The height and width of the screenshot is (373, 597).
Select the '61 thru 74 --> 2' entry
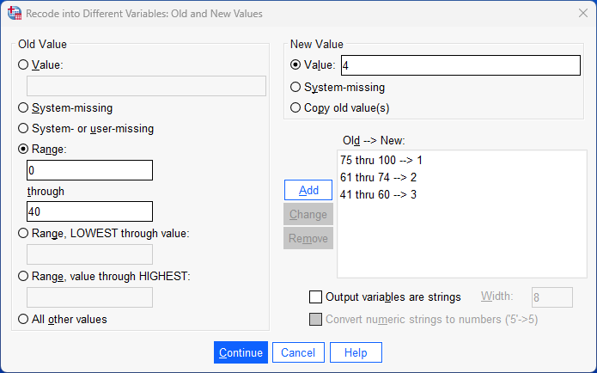click(x=379, y=178)
